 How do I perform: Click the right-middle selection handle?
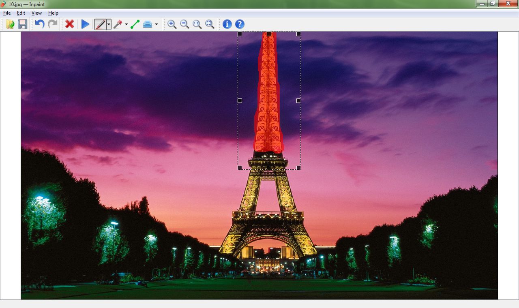[298, 101]
